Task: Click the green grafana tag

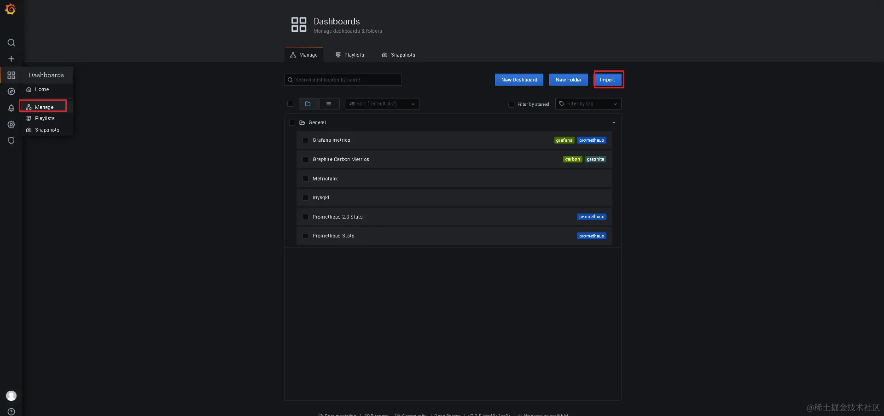Action: 564,140
